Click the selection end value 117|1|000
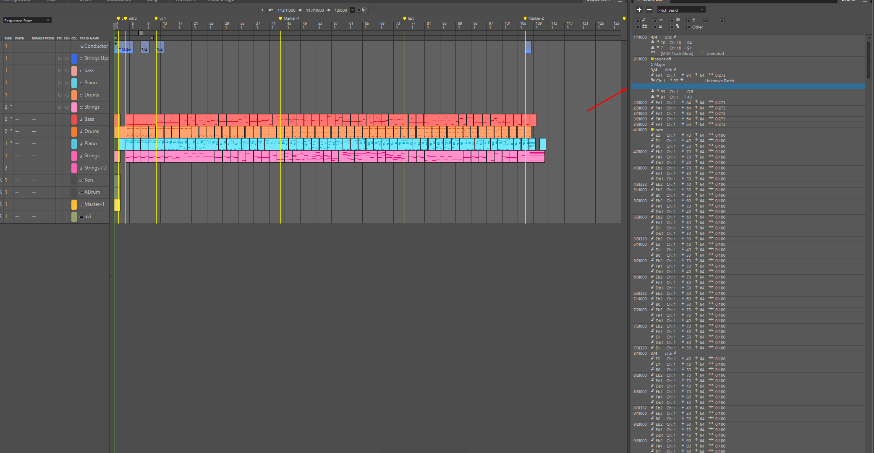The height and width of the screenshot is (453, 874). [x=315, y=10]
